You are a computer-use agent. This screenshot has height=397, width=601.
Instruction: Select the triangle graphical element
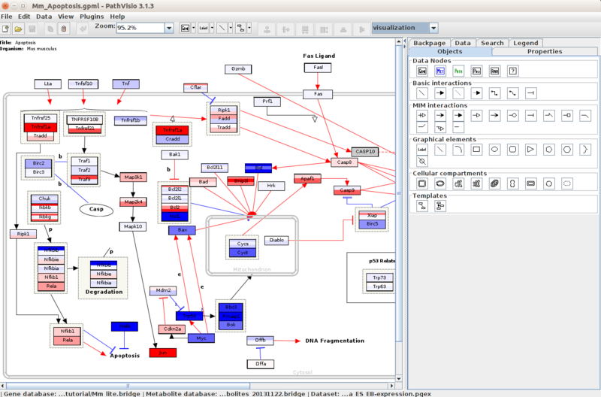(x=531, y=150)
